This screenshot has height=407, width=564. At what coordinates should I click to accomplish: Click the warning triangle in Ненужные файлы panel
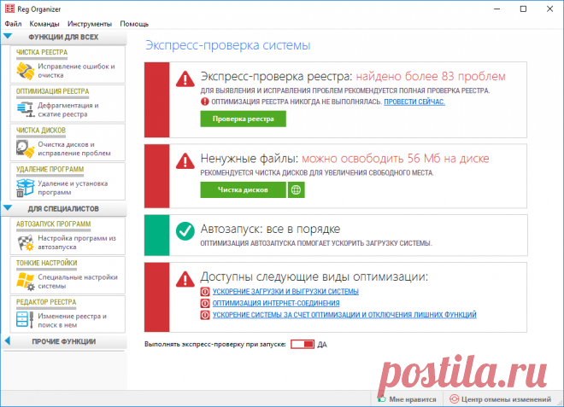(185, 161)
